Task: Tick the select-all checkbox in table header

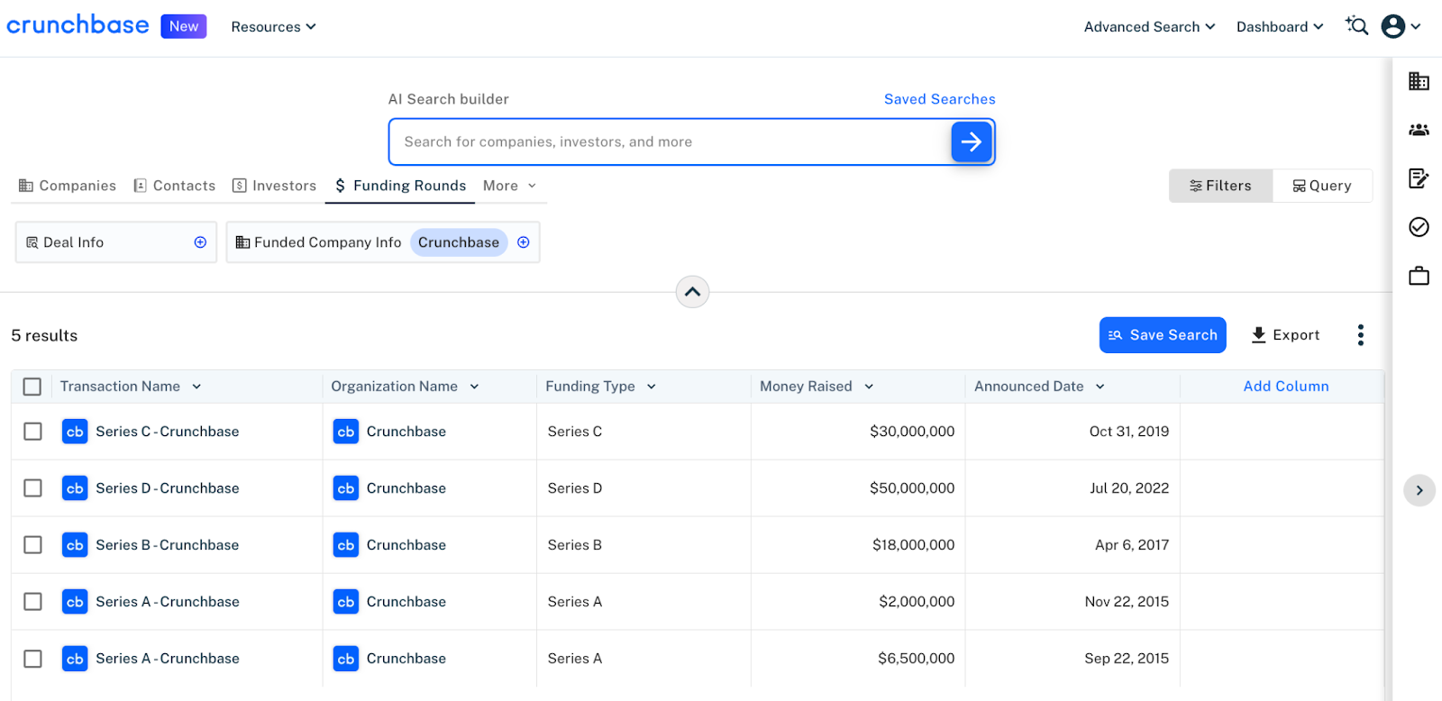Action: [x=32, y=387]
